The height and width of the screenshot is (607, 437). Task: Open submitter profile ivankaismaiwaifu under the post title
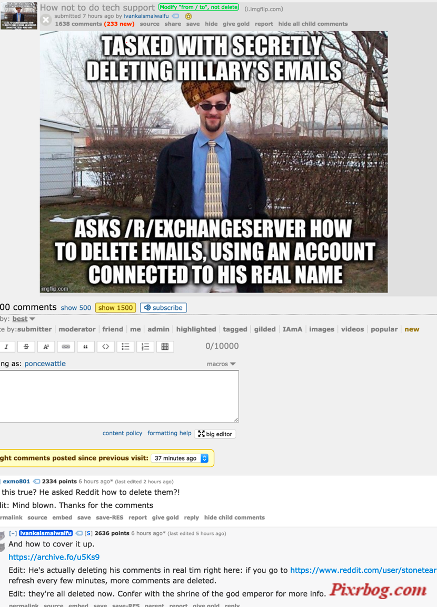tap(146, 16)
